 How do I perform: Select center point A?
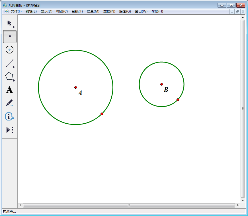click(x=76, y=88)
